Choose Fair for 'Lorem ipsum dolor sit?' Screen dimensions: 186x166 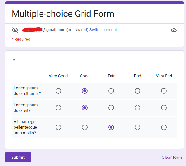(111, 108)
